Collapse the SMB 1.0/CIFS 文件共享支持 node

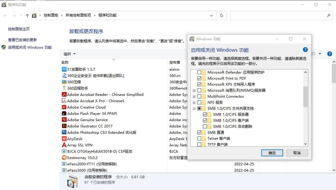pyautogui.click(x=194, y=109)
